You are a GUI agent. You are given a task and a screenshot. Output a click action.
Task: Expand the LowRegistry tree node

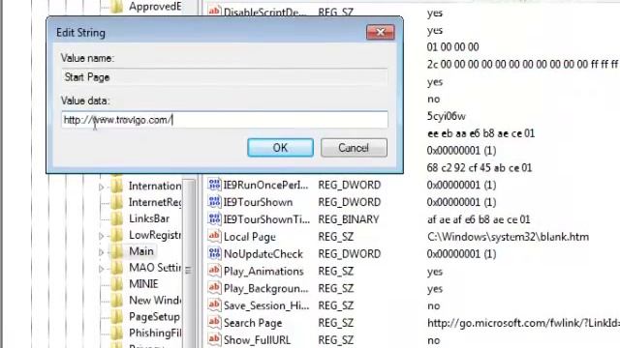[x=101, y=236]
